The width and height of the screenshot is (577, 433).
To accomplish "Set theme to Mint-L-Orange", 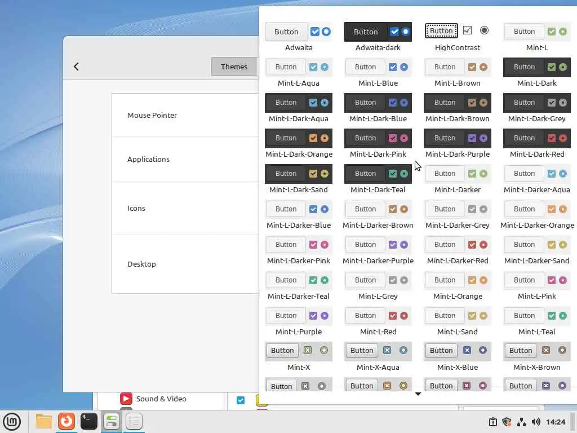I will tap(458, 286).
